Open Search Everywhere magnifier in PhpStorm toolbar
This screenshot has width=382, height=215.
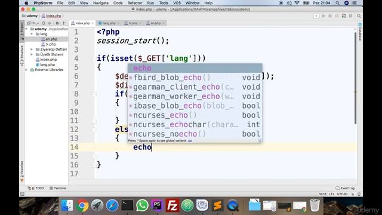tap(359, 16)
